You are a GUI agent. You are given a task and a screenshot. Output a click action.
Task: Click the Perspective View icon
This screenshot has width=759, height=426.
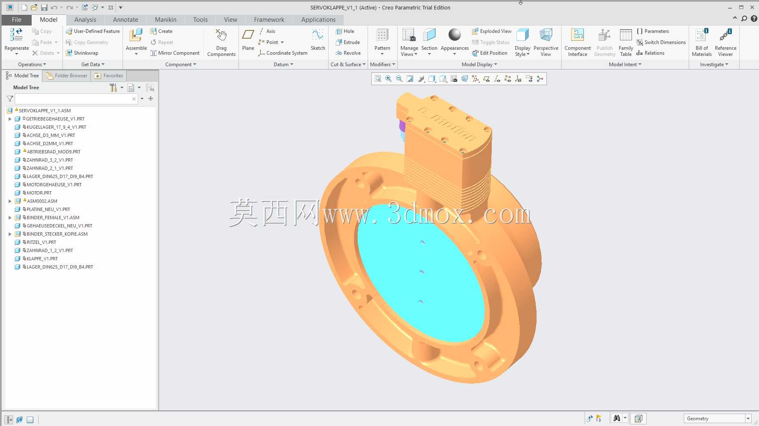coord(546,35)
